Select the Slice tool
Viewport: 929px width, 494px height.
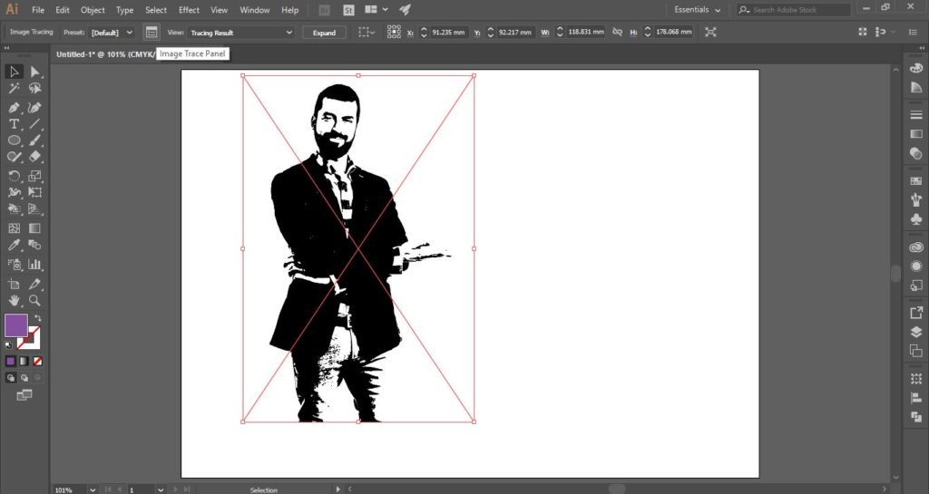click(x=34, y=284)
